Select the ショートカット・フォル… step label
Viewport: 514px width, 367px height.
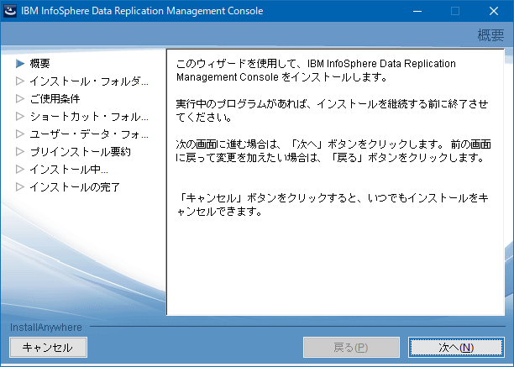coord(89,117)
